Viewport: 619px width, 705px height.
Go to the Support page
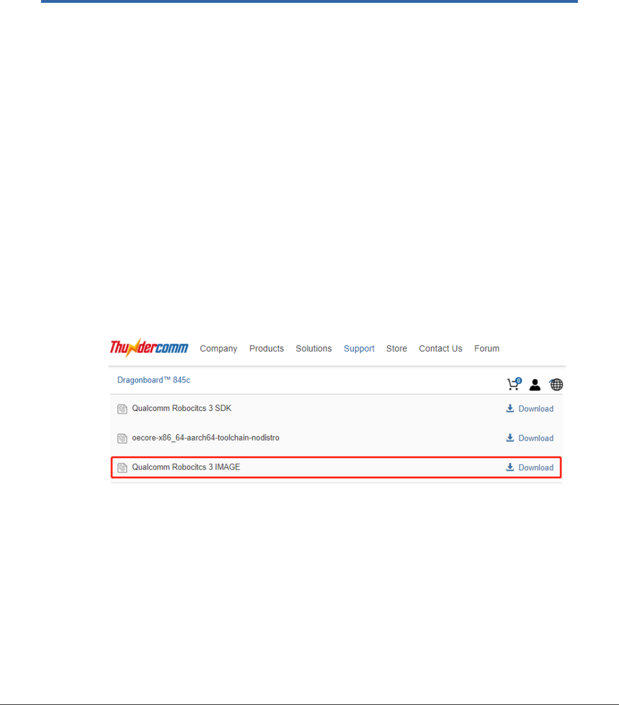(x=359, y=349)
